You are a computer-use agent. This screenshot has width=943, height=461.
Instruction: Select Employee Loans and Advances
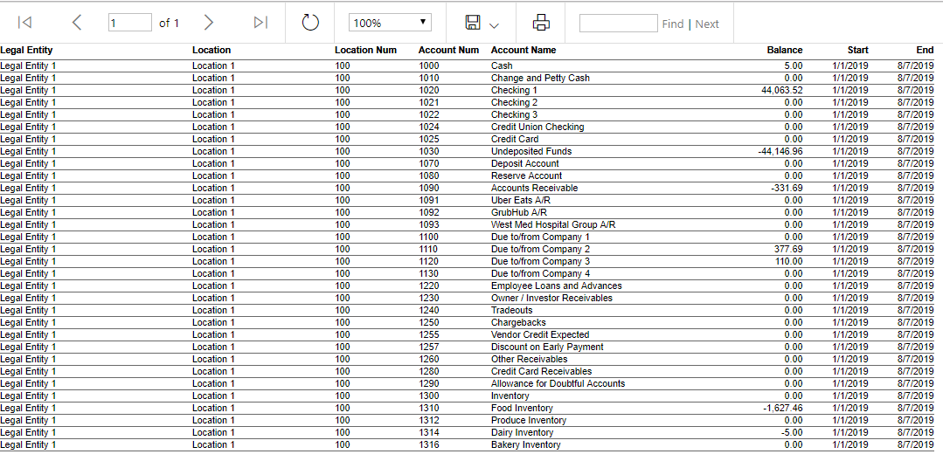click(x=557, y=286)
